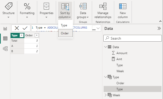Click the Amt calculator icon
Image resolution: width=163 pixels, height=99 pixels.
[113, 59]
